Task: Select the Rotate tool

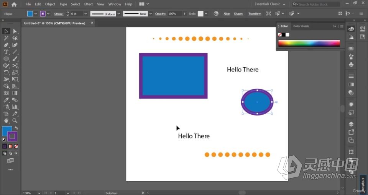Action: coord(6,72)
